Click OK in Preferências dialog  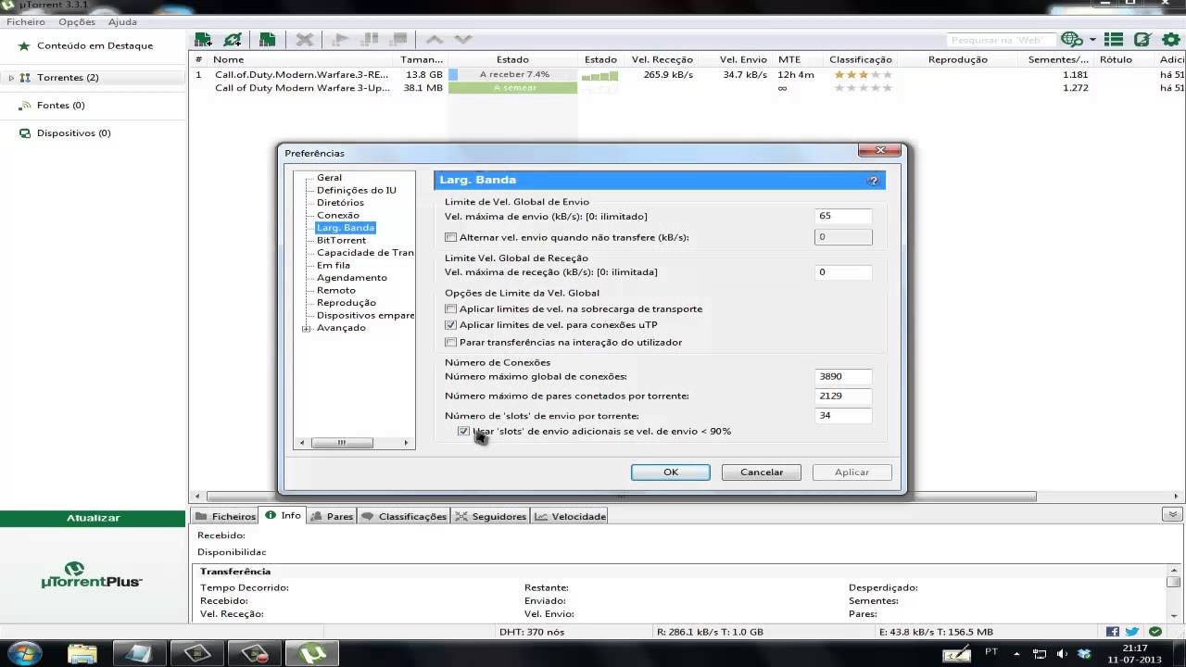[x=671, y=472]
